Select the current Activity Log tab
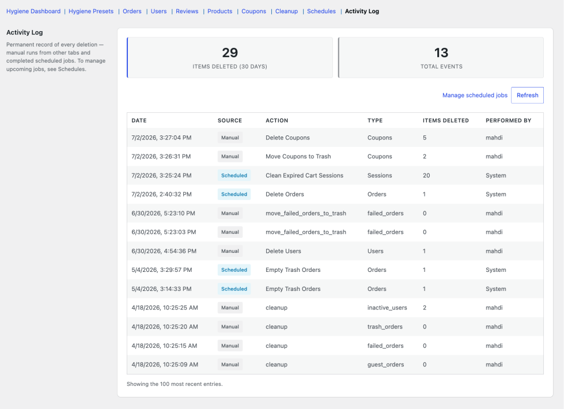564x409 pixels. coord(362,11)
